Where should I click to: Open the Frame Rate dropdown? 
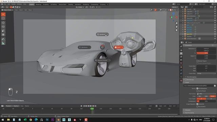pyautogui.click(x=206, y=74)
